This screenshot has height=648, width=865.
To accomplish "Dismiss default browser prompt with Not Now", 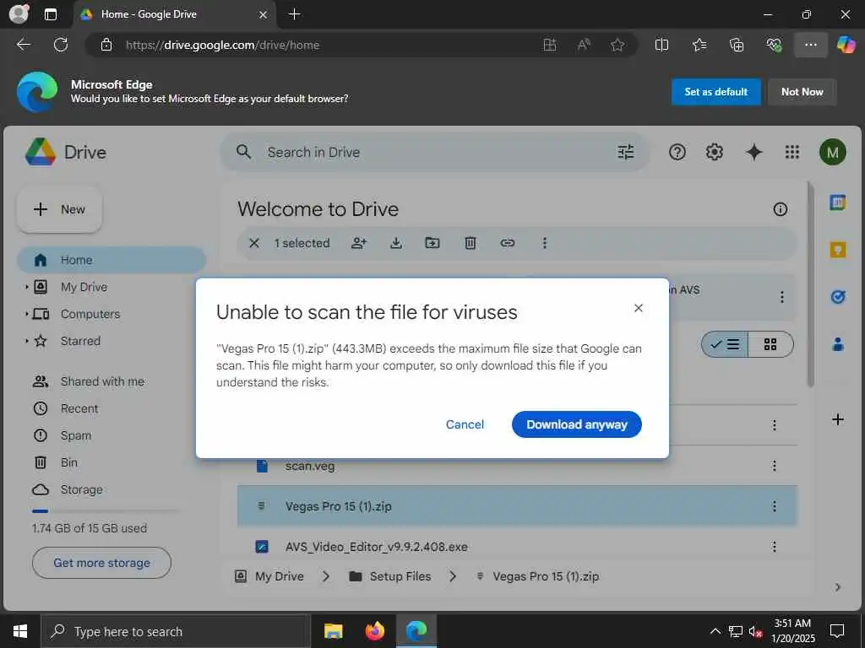I will point(802,92).
